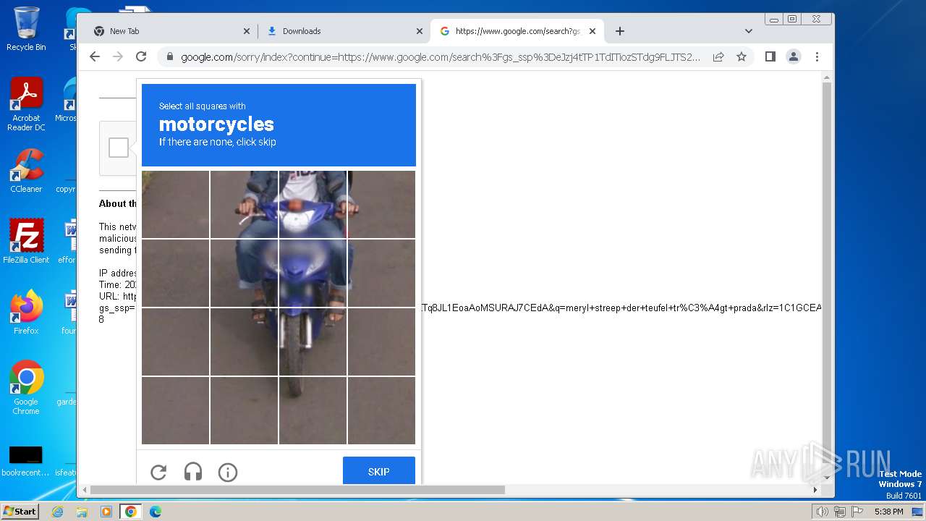Open Microsoft Edge from taskbar
Viewport: 926px width, 521px height.
156,512
